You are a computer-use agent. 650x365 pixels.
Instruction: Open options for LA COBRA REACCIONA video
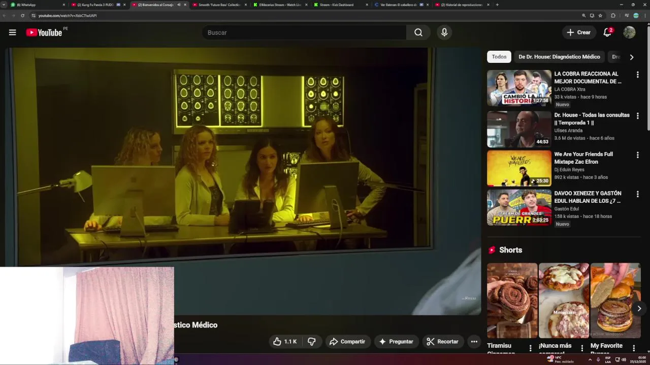(x=637, y=75)
